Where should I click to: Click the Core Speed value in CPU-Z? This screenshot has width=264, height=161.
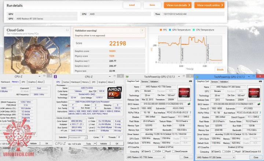pos(77,121)
